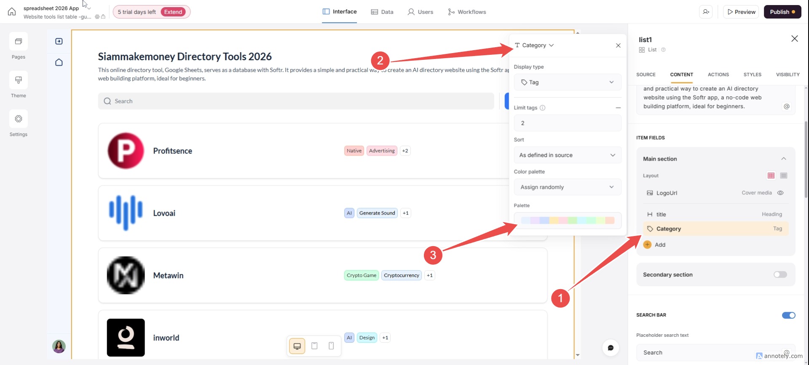Click the Extend trial button
This screenshot has height=365, width=809.
pyautogui.click(x=173, y=12)
